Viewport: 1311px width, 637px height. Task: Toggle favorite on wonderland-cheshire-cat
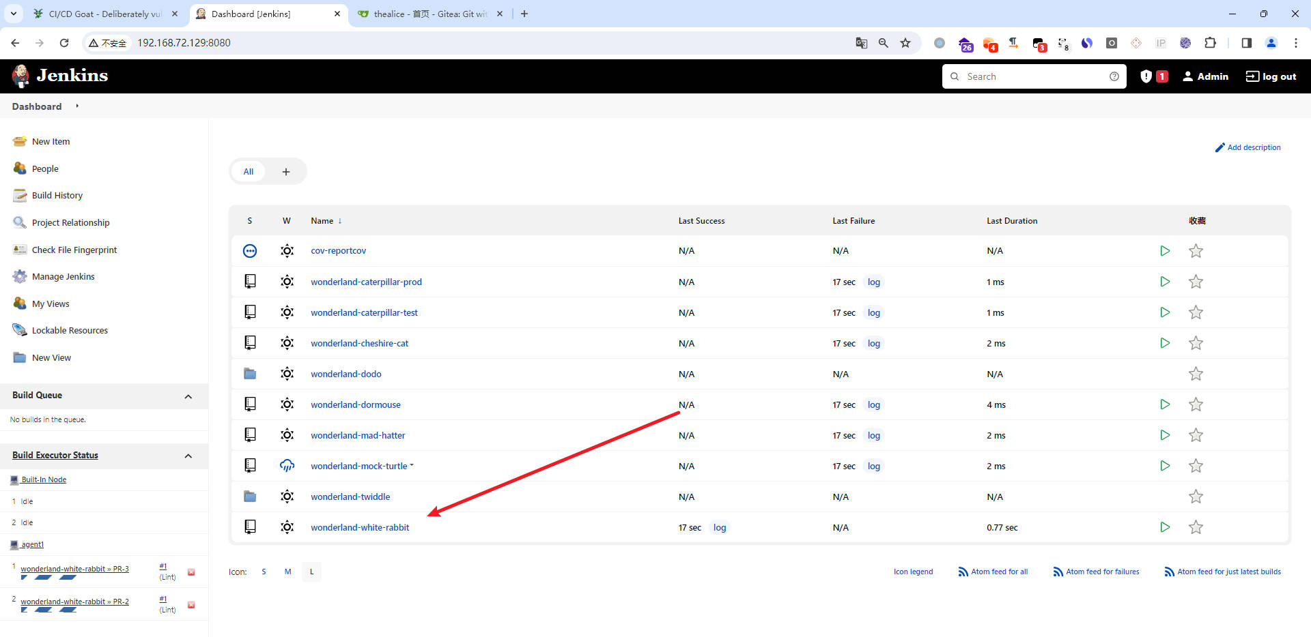[1196, 343]
